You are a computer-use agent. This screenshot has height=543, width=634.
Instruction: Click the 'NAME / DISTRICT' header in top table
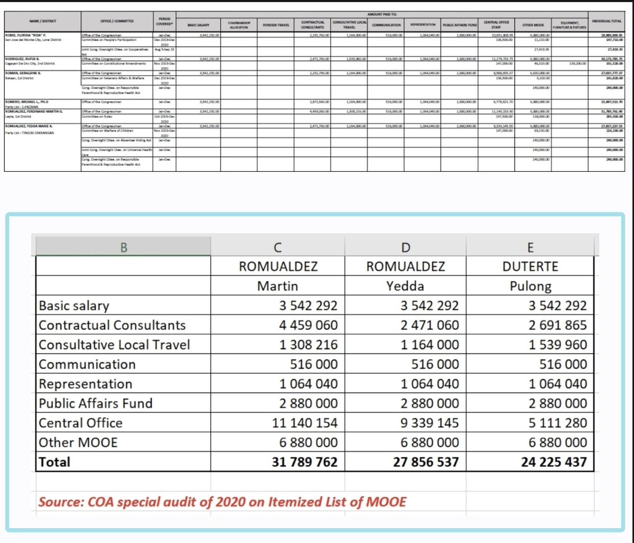[43, 21]
